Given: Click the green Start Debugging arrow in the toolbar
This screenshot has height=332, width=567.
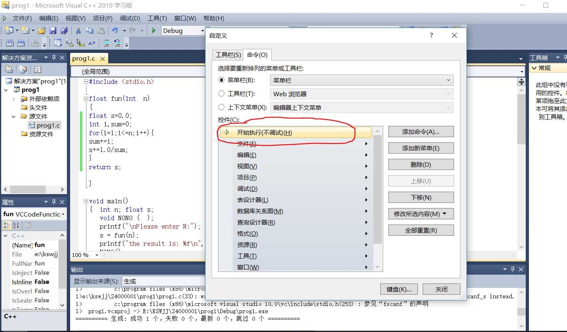Looking at the screenshot, I should (153, 30).
